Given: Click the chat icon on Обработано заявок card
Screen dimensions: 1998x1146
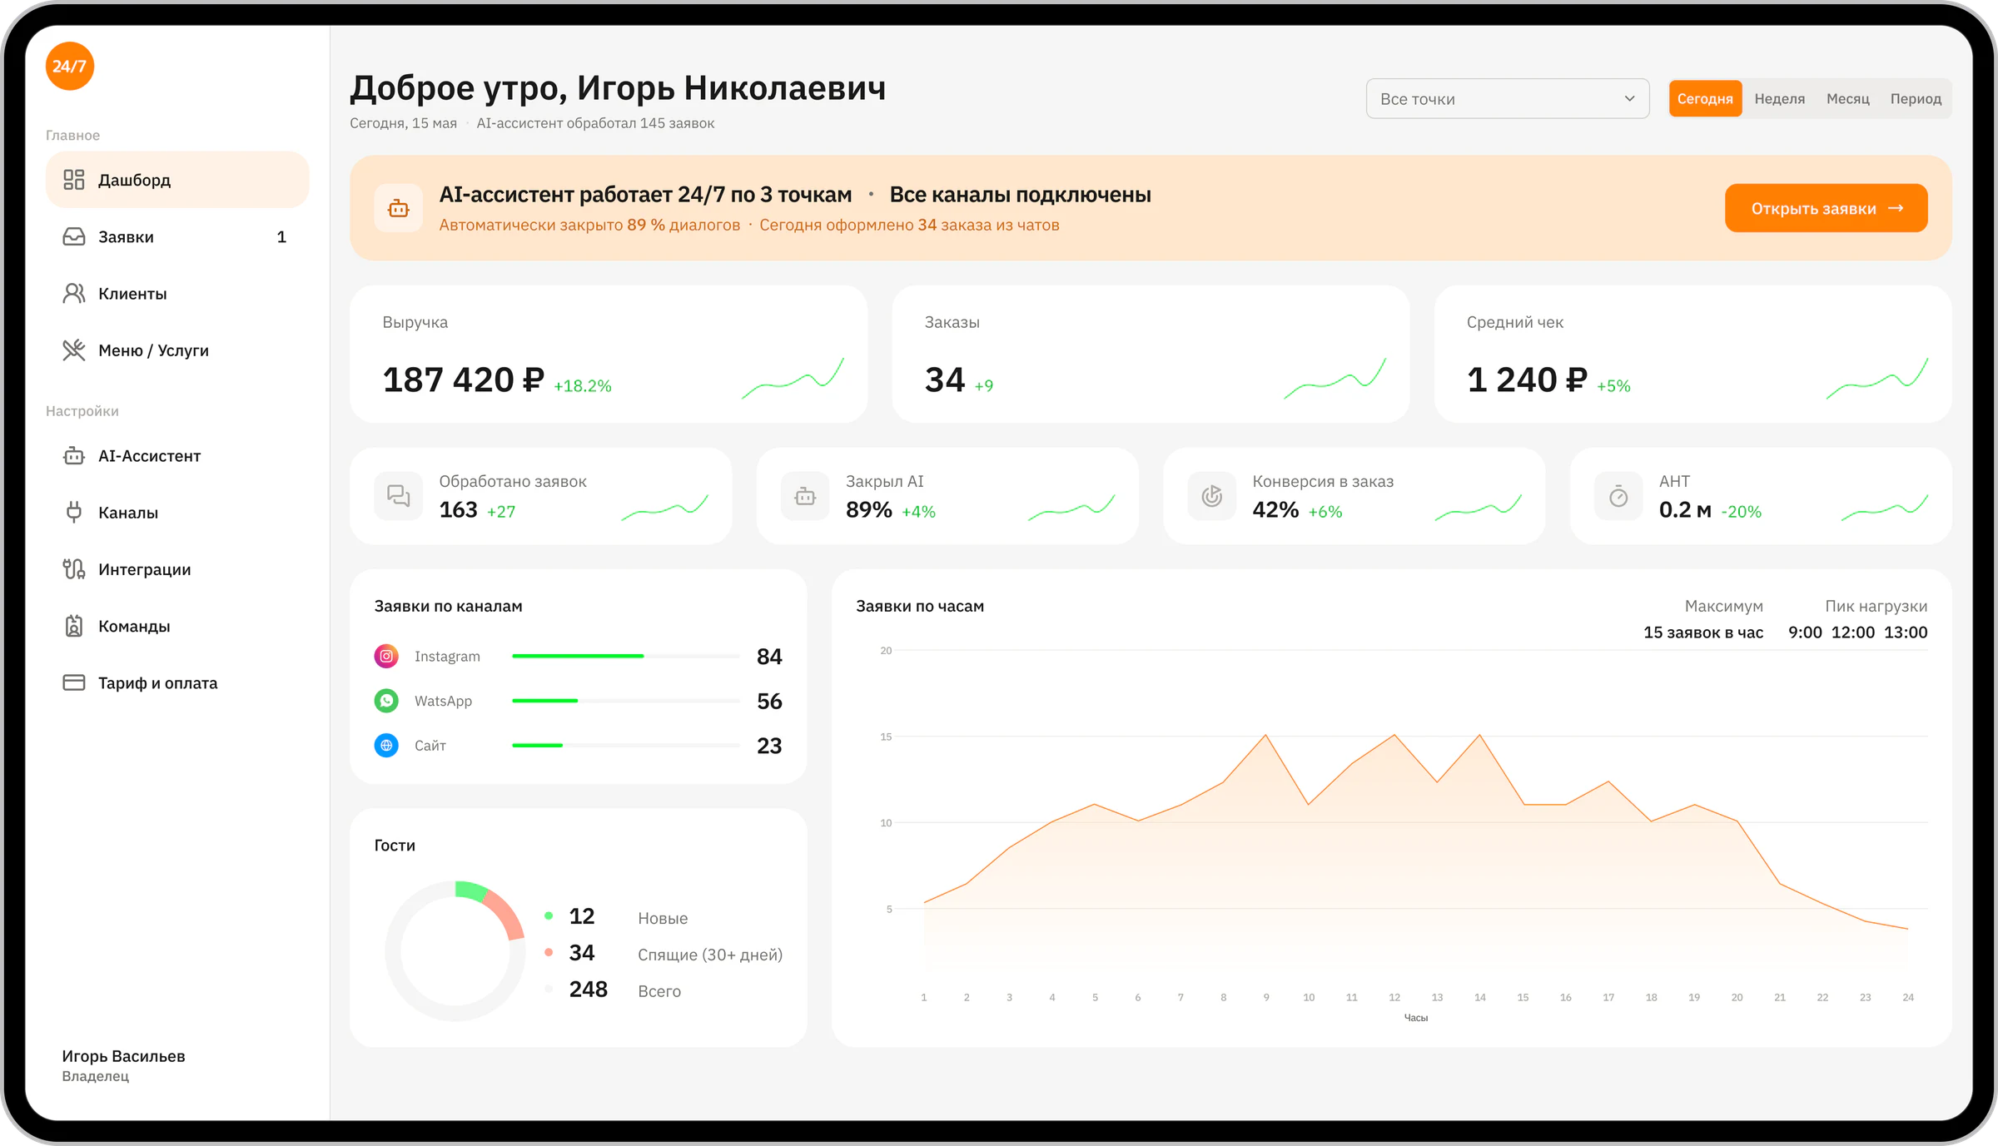Looking at the screenshot, I should coord(399,496).
